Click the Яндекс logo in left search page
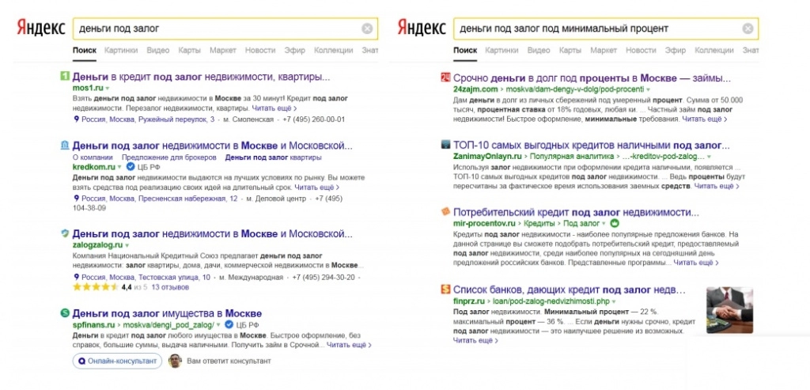810x390 pixels. [x=41, y=28]
